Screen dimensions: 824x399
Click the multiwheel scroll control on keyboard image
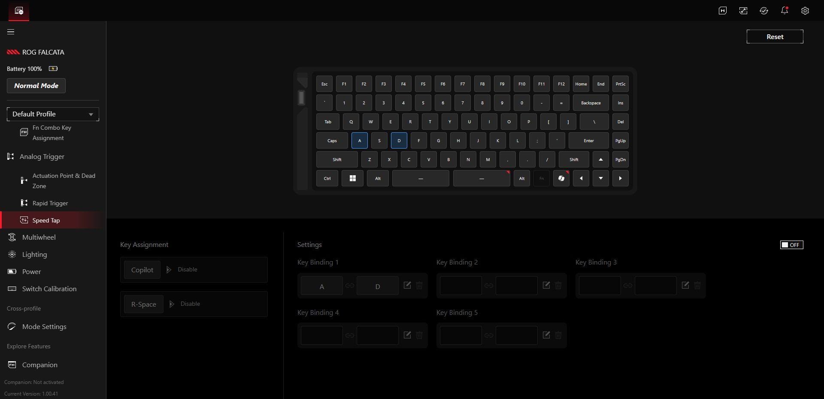301,97
